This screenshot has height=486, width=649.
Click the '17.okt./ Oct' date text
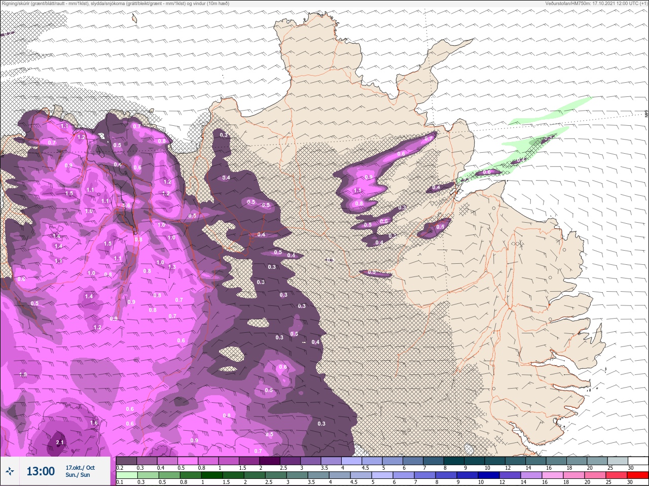(80, 468)
